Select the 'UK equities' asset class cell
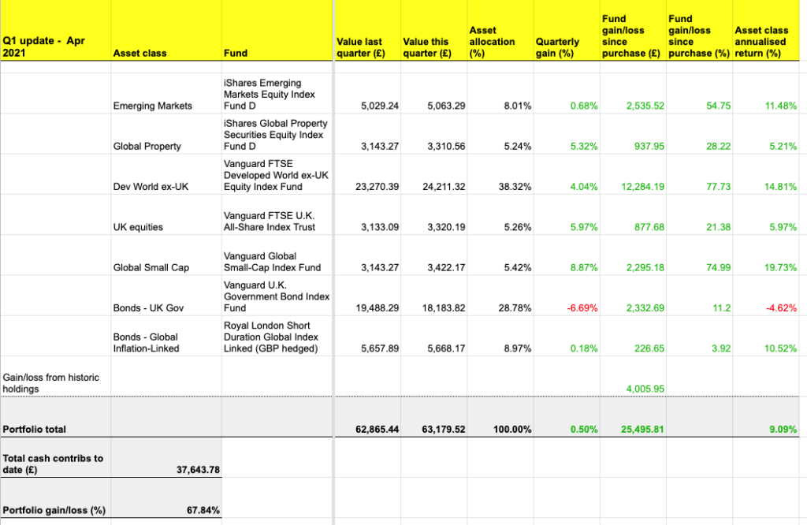 pos(166,214)
